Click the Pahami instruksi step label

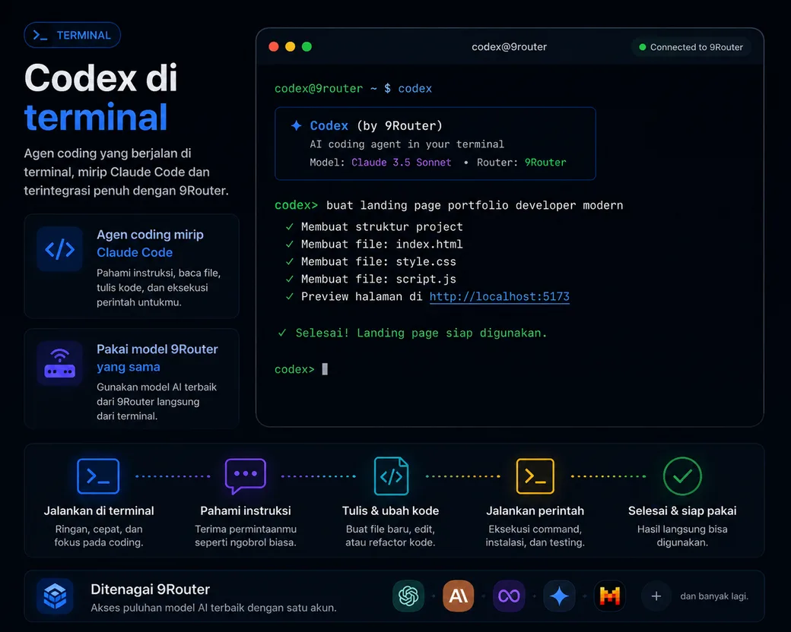click(x=246, y=510)
